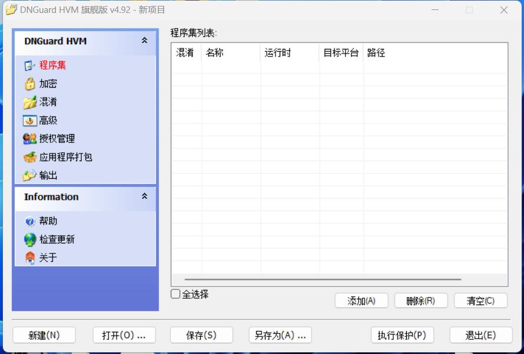This screenshot has height=354, width=524.
Task: Open the 程序集 section
Action: 52,65
